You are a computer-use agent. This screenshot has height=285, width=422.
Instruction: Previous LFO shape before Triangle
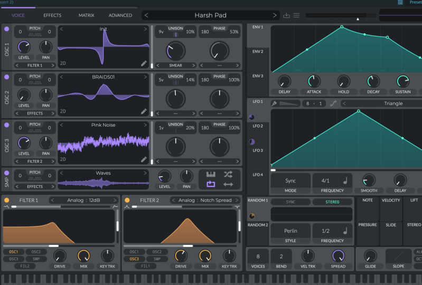[x=344, y=103]
